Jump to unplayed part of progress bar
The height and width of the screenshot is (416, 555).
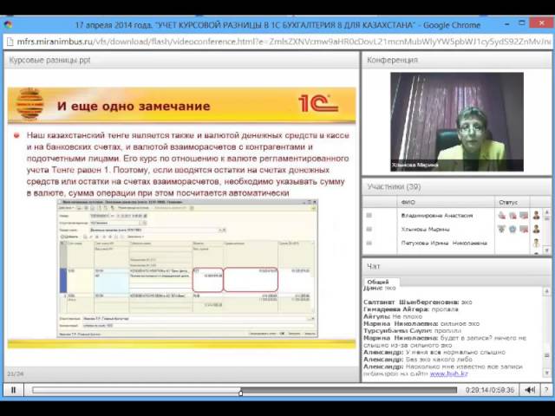tap(349, 390)
